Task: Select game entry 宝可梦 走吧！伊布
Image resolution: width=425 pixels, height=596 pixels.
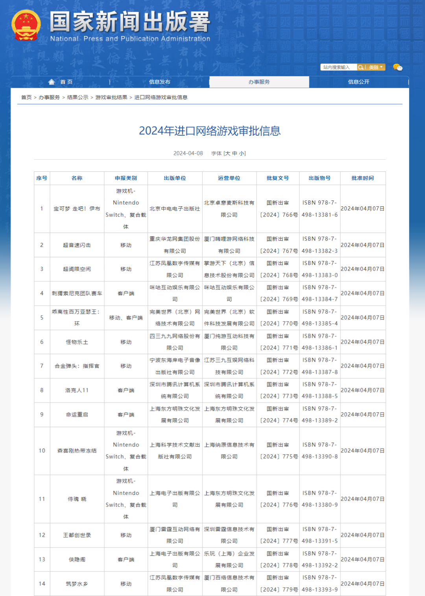Action: [77, 209]
